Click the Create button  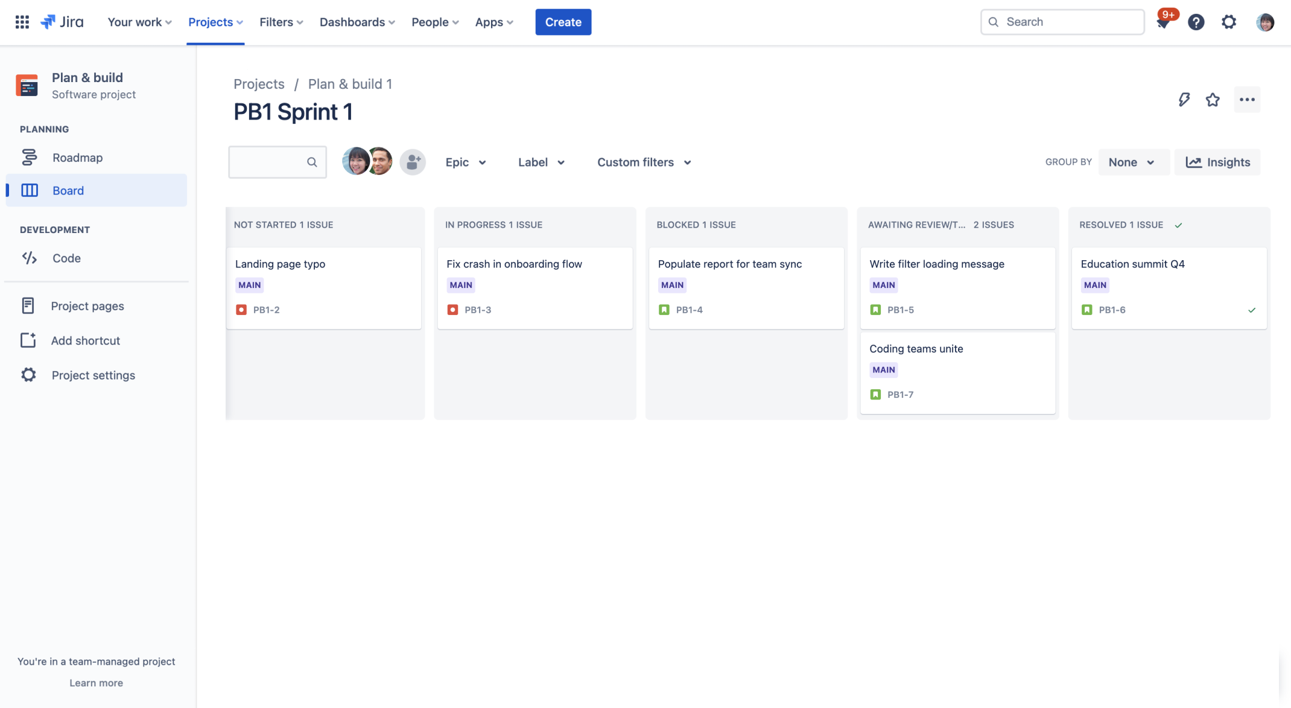(563, 22)
